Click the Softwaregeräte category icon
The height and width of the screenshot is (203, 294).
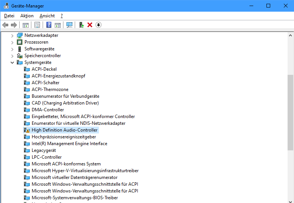tap(20, 49)
